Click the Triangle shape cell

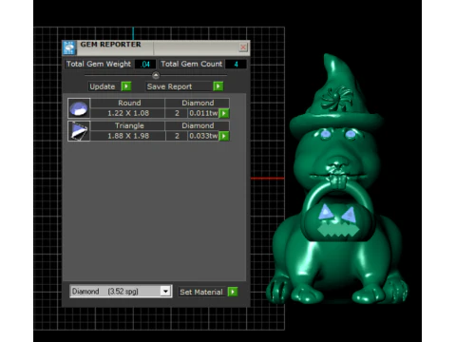pyautogui.click(x=129, y=125)
